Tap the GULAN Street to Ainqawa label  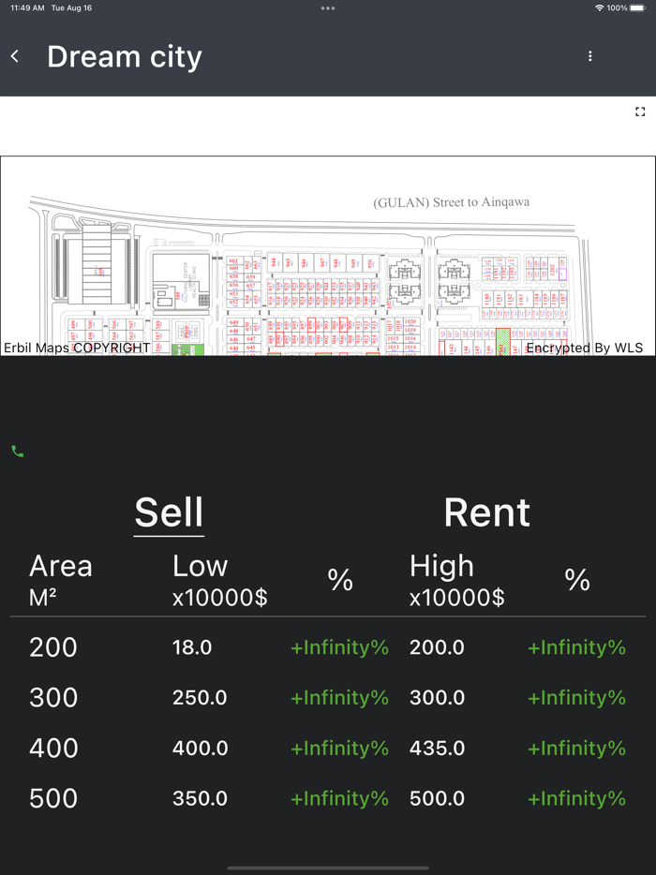[451, 202]
